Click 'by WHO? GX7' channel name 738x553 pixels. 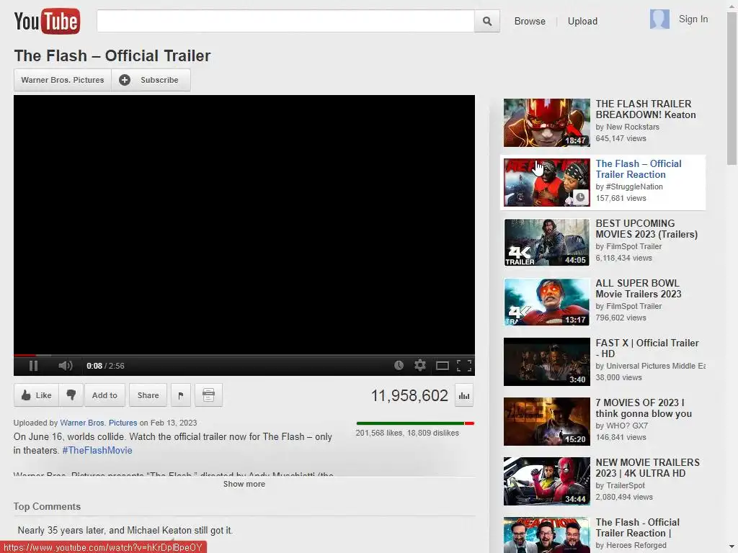tap(622, 426)
